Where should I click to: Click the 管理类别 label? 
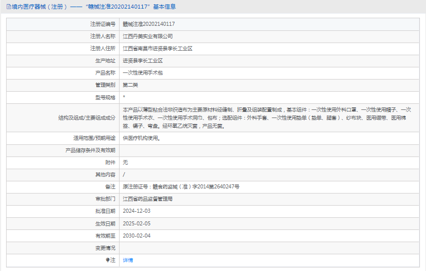pyautogui.click(x=105, y=85)
